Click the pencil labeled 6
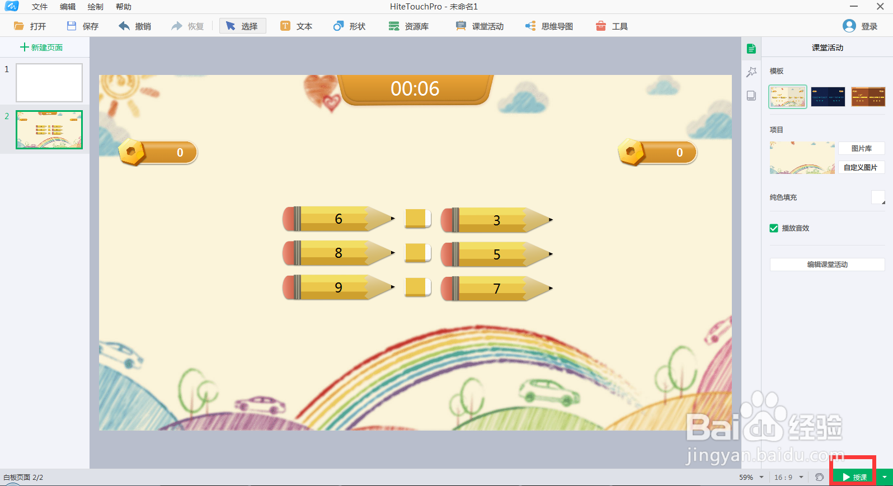This screenshot has width=893, height=486. coord(339,219)
